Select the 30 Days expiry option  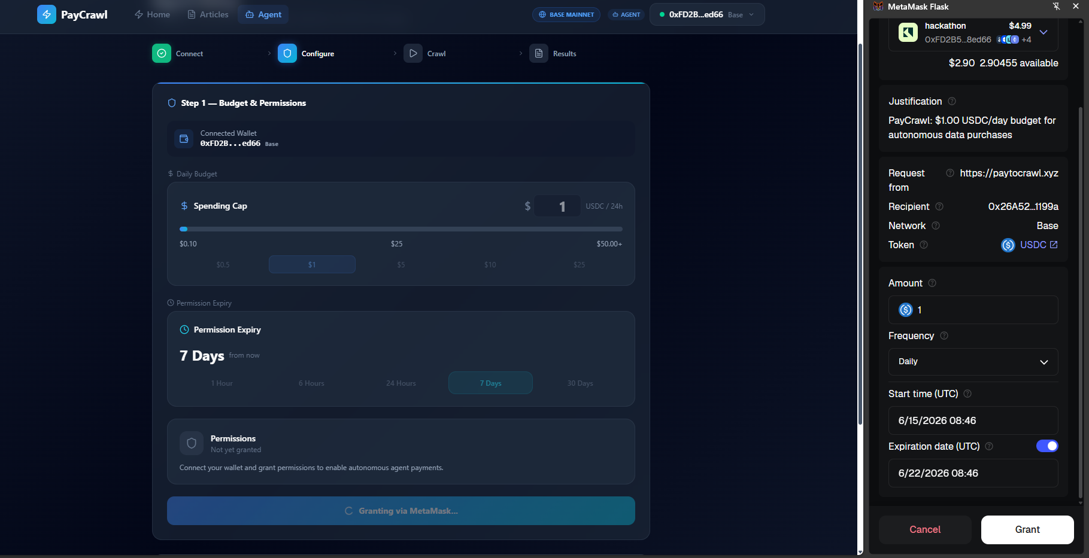[x=580, y=383]
